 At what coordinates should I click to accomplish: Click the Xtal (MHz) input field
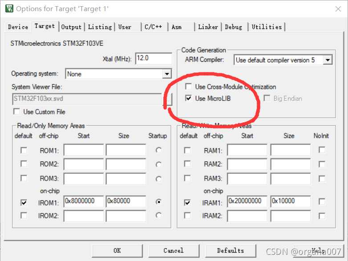pyautogui.click(x=154, y=59)
